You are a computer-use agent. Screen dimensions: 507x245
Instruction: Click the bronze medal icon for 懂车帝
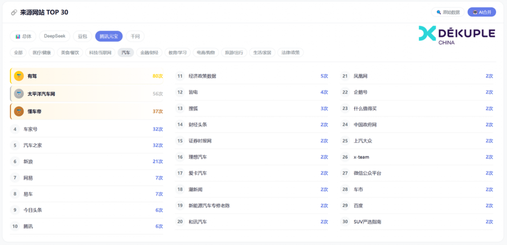click(19, 111)
